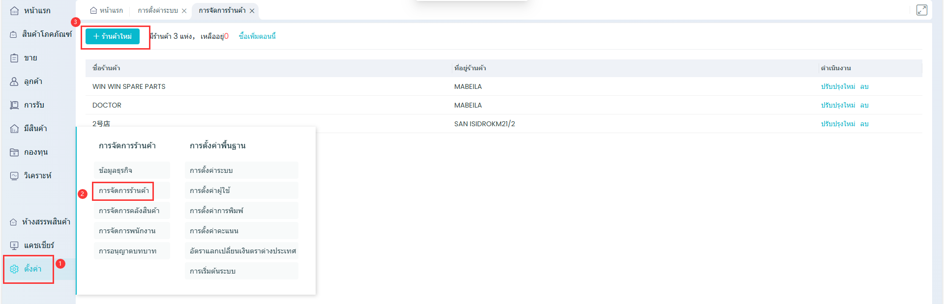The image size is (944, 304).
Task: Add a new store with ร้านค้าใหม่ button
Action: [113, 36]
